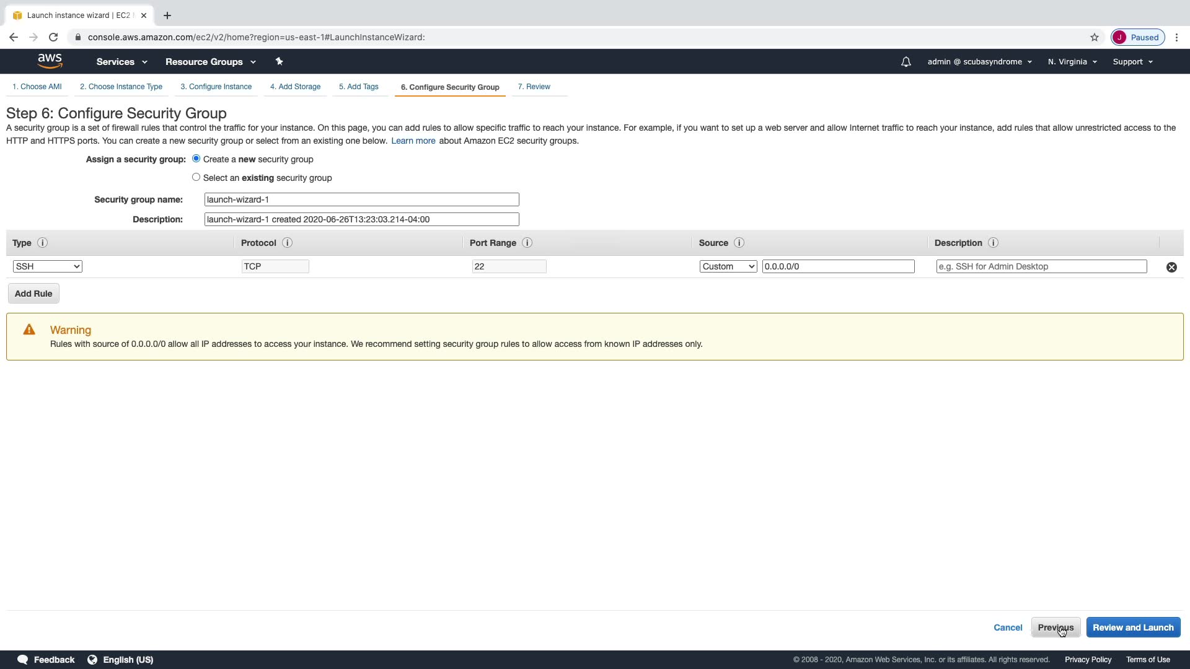
Task: Bookmark page with the star icon
Action: tap(1094, 37)
